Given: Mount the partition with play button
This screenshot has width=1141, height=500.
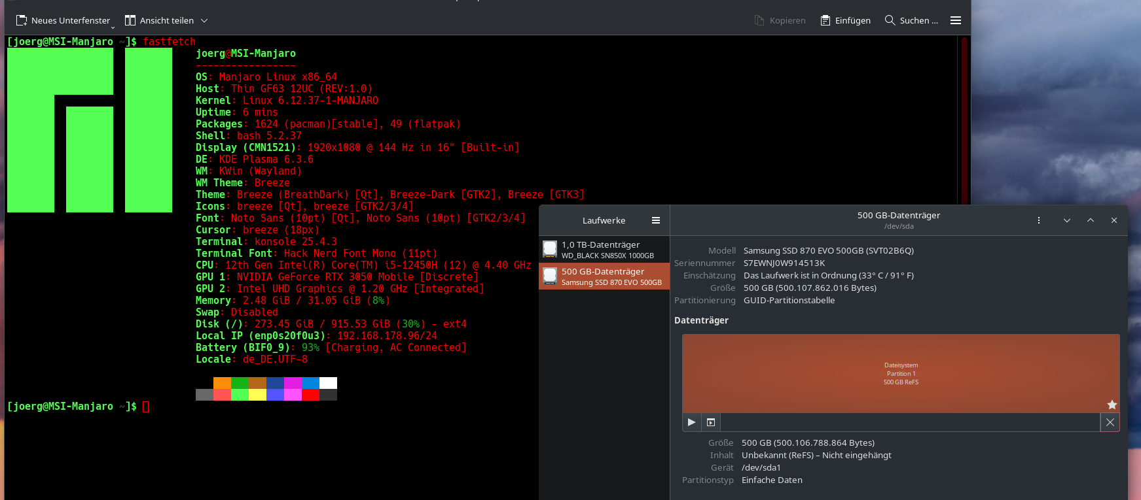Looking at the screenshot, I should pos(691,422).
